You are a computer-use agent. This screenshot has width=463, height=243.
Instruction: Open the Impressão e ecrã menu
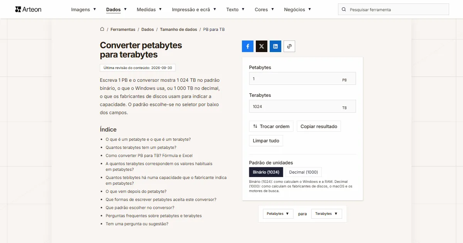click(x=194, y=10)
